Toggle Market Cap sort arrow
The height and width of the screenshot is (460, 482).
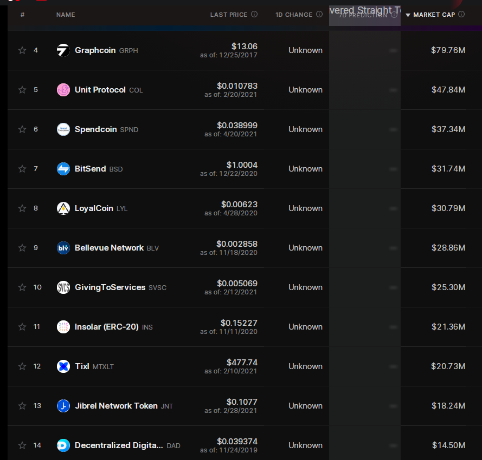pos(408,15)
